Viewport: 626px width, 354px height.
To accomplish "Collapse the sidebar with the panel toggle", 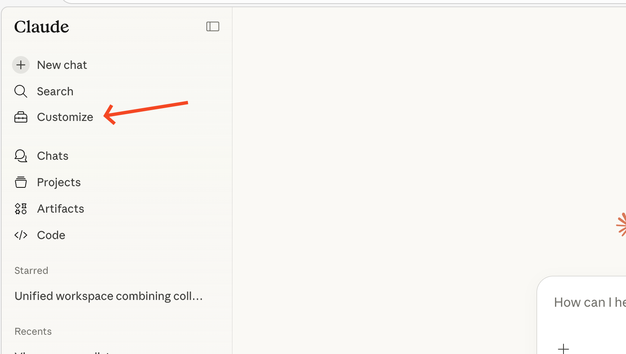I will pos(213,26).
